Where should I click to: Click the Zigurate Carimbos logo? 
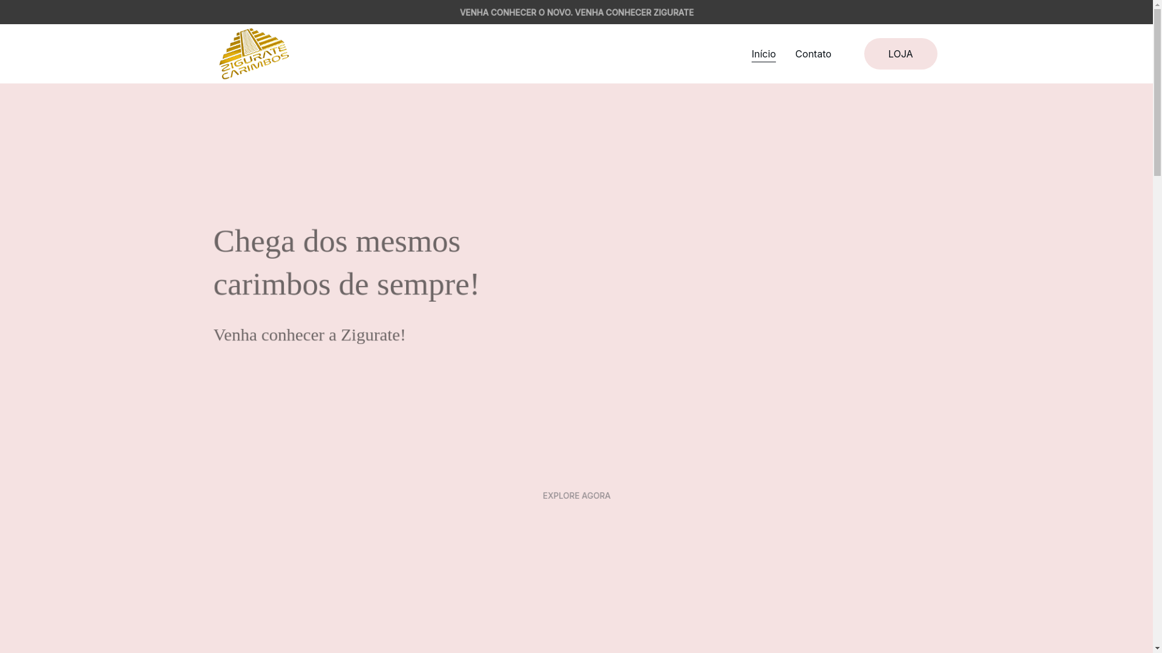254,54
